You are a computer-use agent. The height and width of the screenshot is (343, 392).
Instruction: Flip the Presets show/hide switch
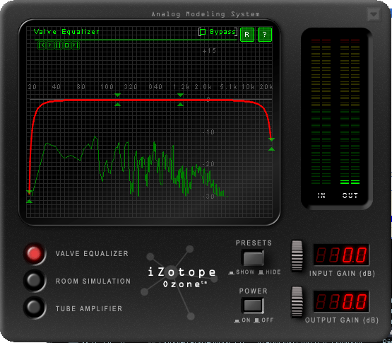pyautogui.click(x=254, y=258)
